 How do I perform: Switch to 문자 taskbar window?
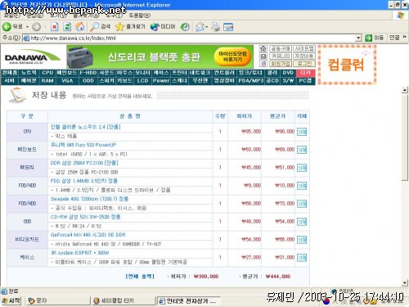click(x=58, y=300)
